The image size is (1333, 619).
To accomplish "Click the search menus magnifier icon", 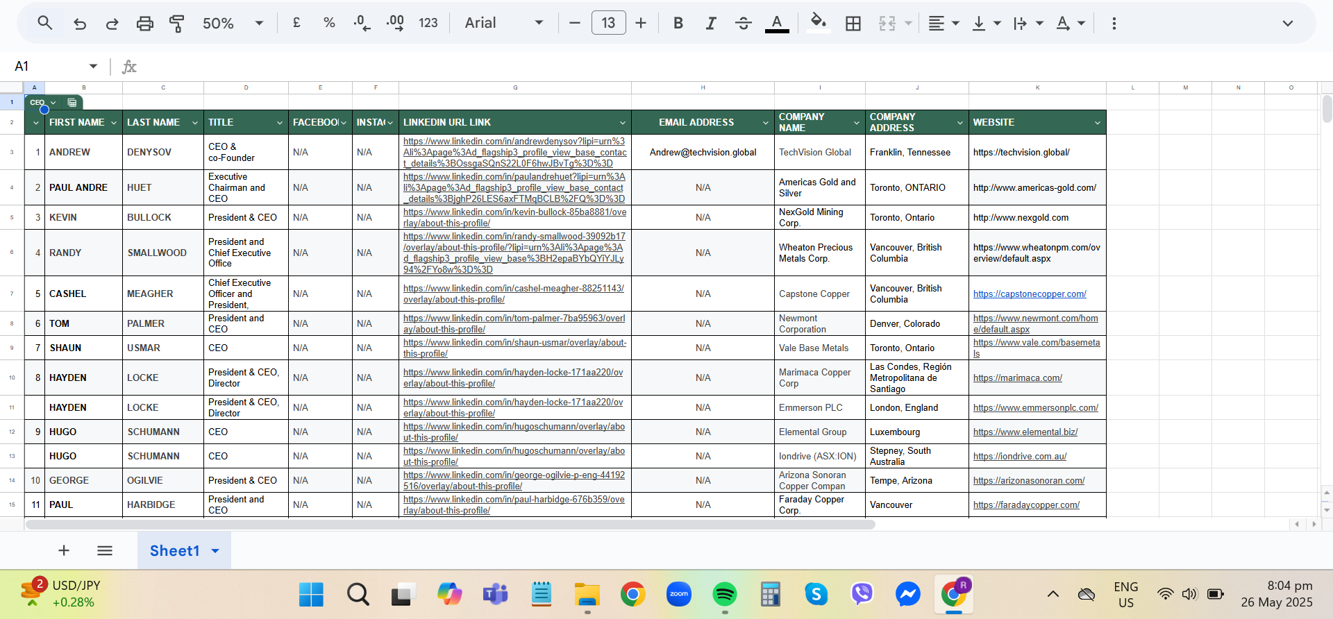I will click(x=45, y=23).
